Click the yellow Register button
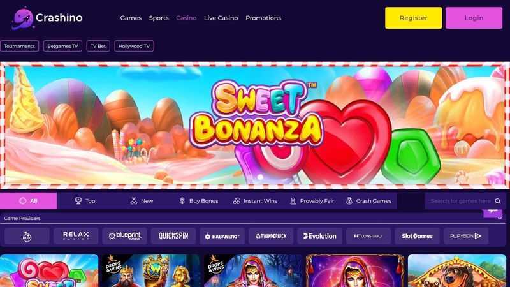 point(413,18)
